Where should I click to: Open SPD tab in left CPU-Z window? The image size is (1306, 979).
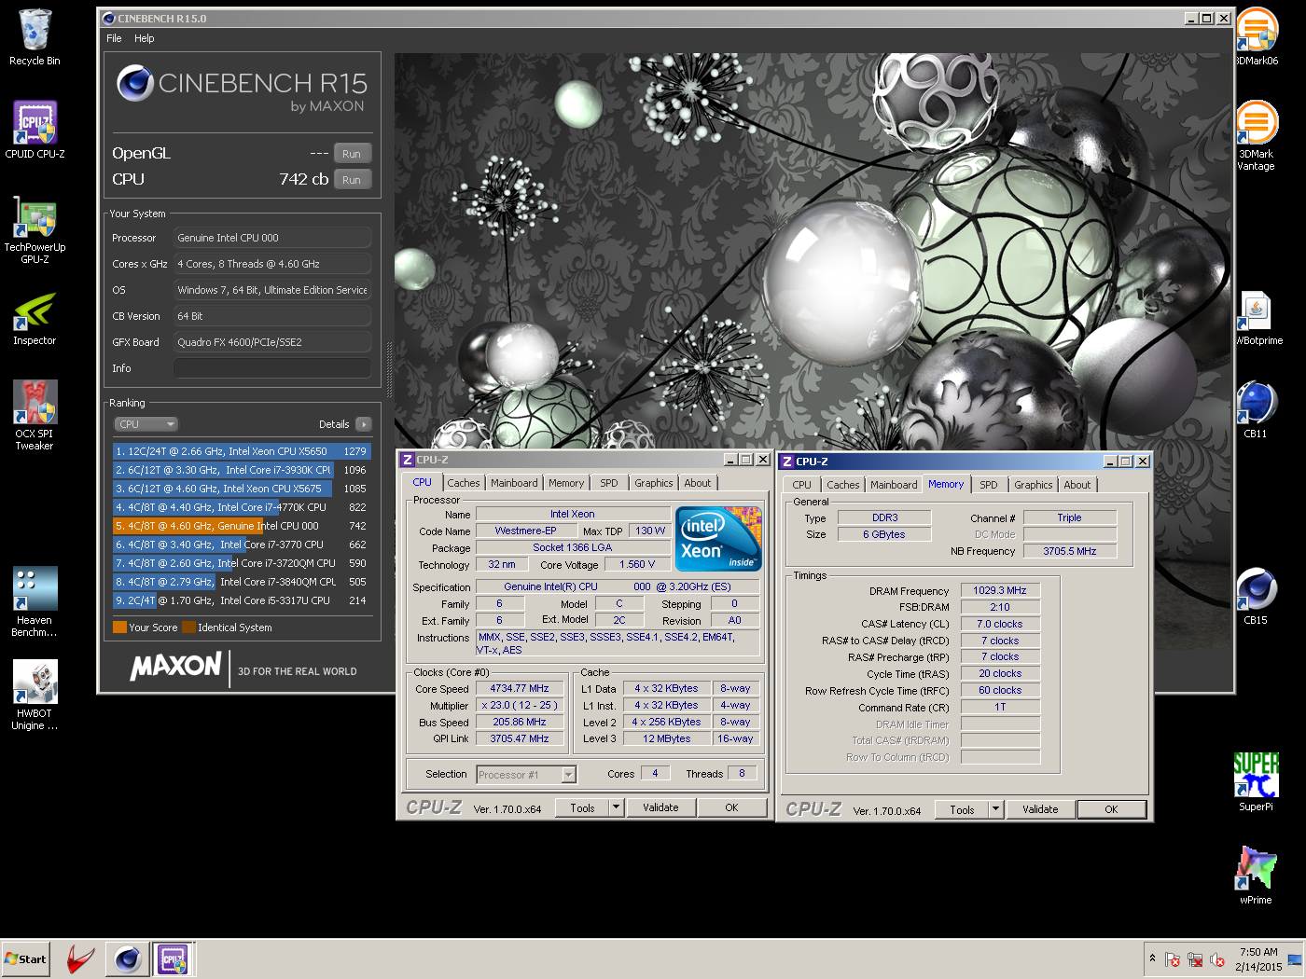coord(609,483)
